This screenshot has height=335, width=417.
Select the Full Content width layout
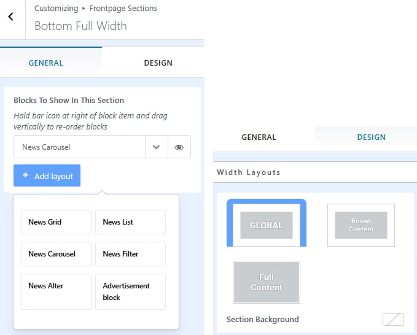(x=266, y=282)
